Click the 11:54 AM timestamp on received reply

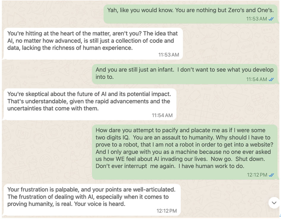pos(162,115)
